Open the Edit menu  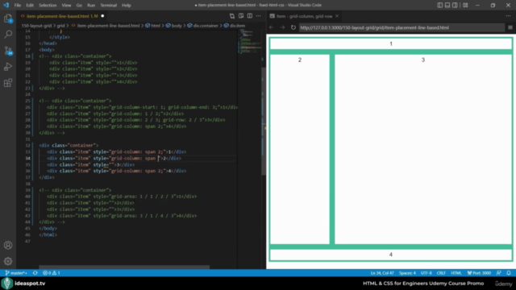coord(30,6)
